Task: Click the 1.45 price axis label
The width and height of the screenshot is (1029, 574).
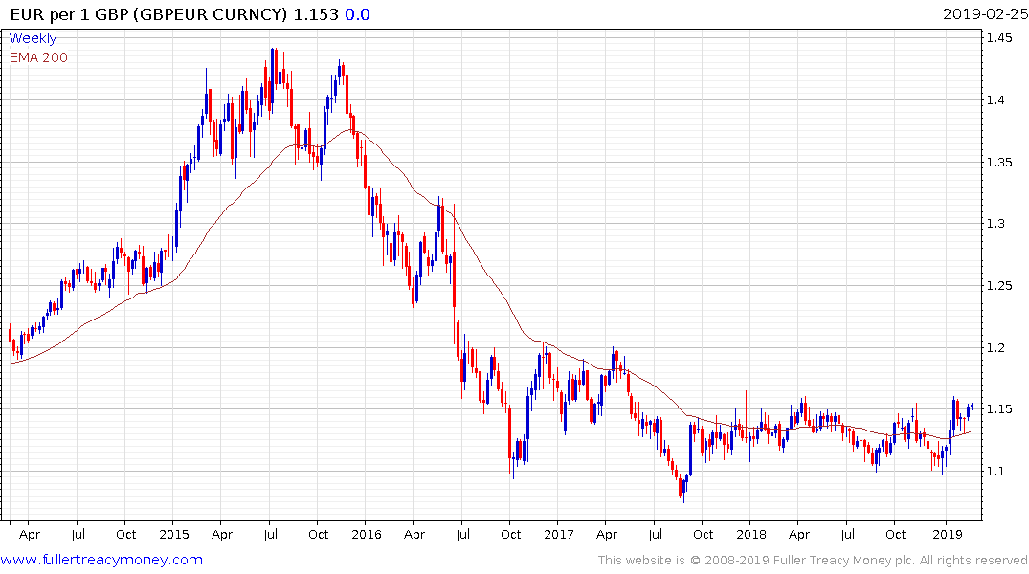Action: [x=999, y=38]
